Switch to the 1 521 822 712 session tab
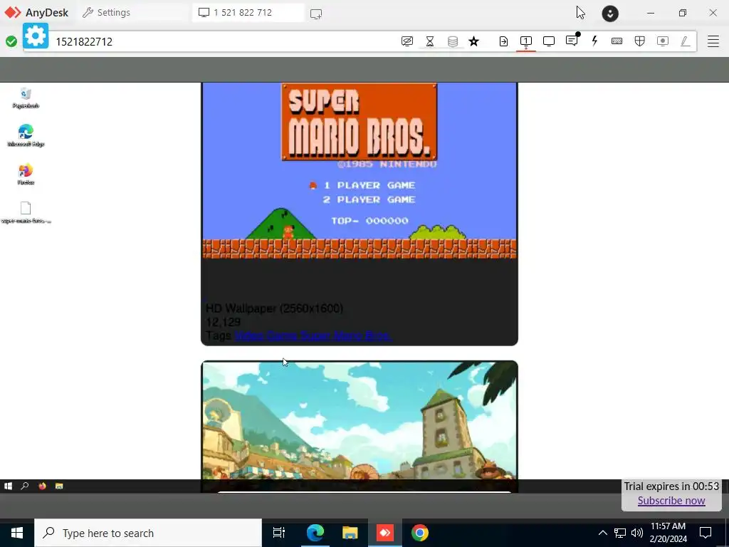Screen dimensions: 729x547 [248, 13]
